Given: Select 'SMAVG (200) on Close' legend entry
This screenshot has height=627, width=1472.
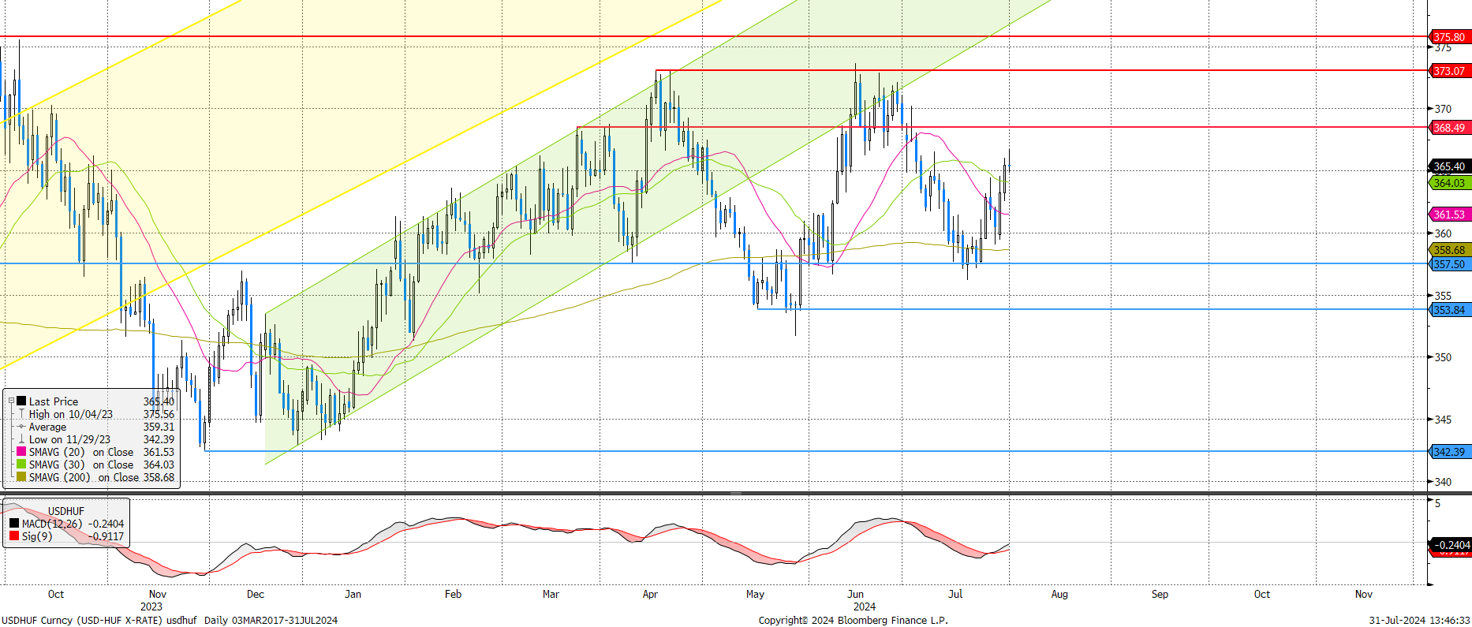Looking at the screenshot, I should click(84, 477).
